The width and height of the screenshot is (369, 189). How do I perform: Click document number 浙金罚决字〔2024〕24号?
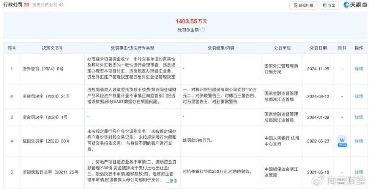[47, 96]
